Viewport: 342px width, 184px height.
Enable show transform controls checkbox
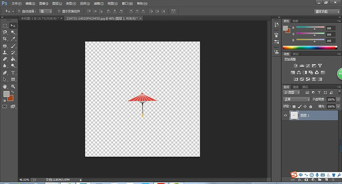(59, 11)
